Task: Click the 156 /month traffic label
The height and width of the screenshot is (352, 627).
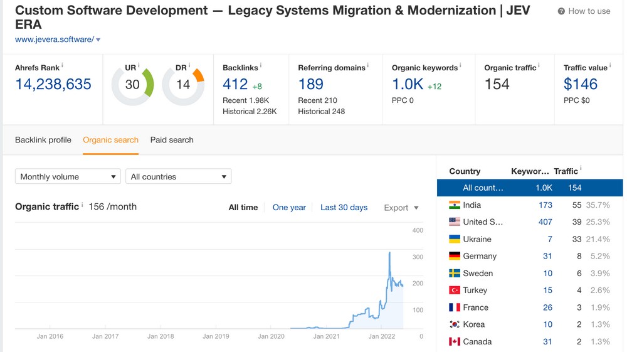Action: [x=112, y=207]
